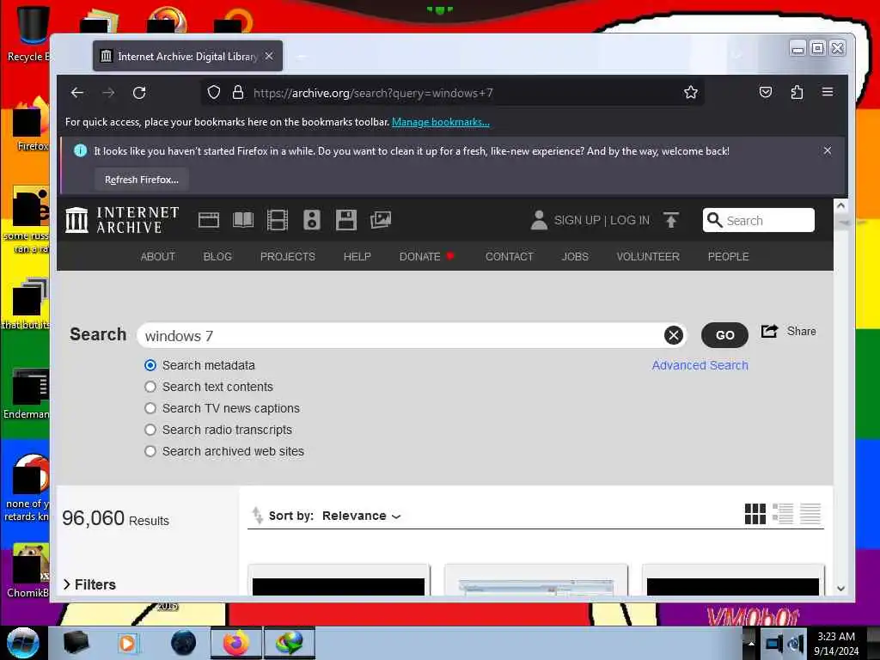
Task: Open the Video film strip icon
Action: 278,220
